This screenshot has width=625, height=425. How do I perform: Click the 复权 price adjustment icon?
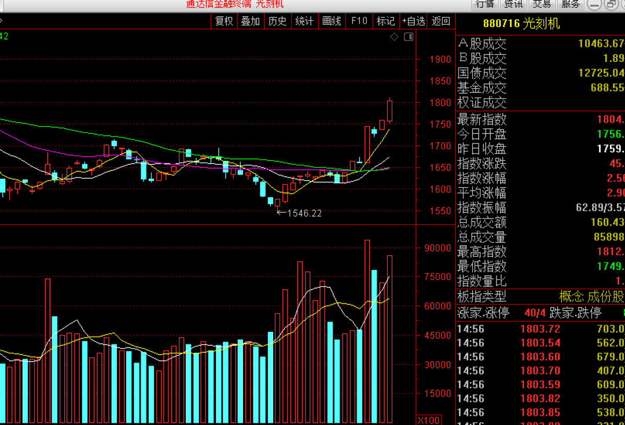click(x=223, y=20)
